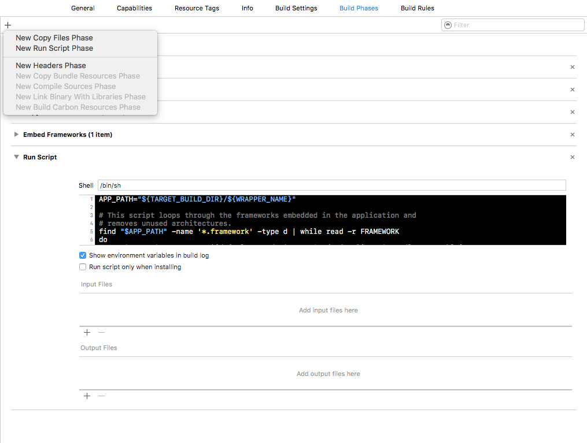Viewport: 587px width, 443px height.
Task: Click the minus icon under Input Files
Action: (101, 333)
